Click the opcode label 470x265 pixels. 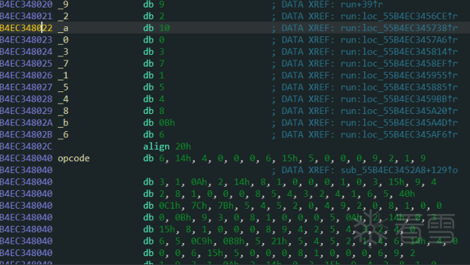pos(74,159)
